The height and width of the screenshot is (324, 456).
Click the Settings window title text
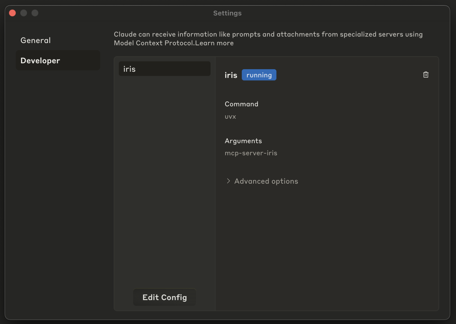(x=227, y=13)
